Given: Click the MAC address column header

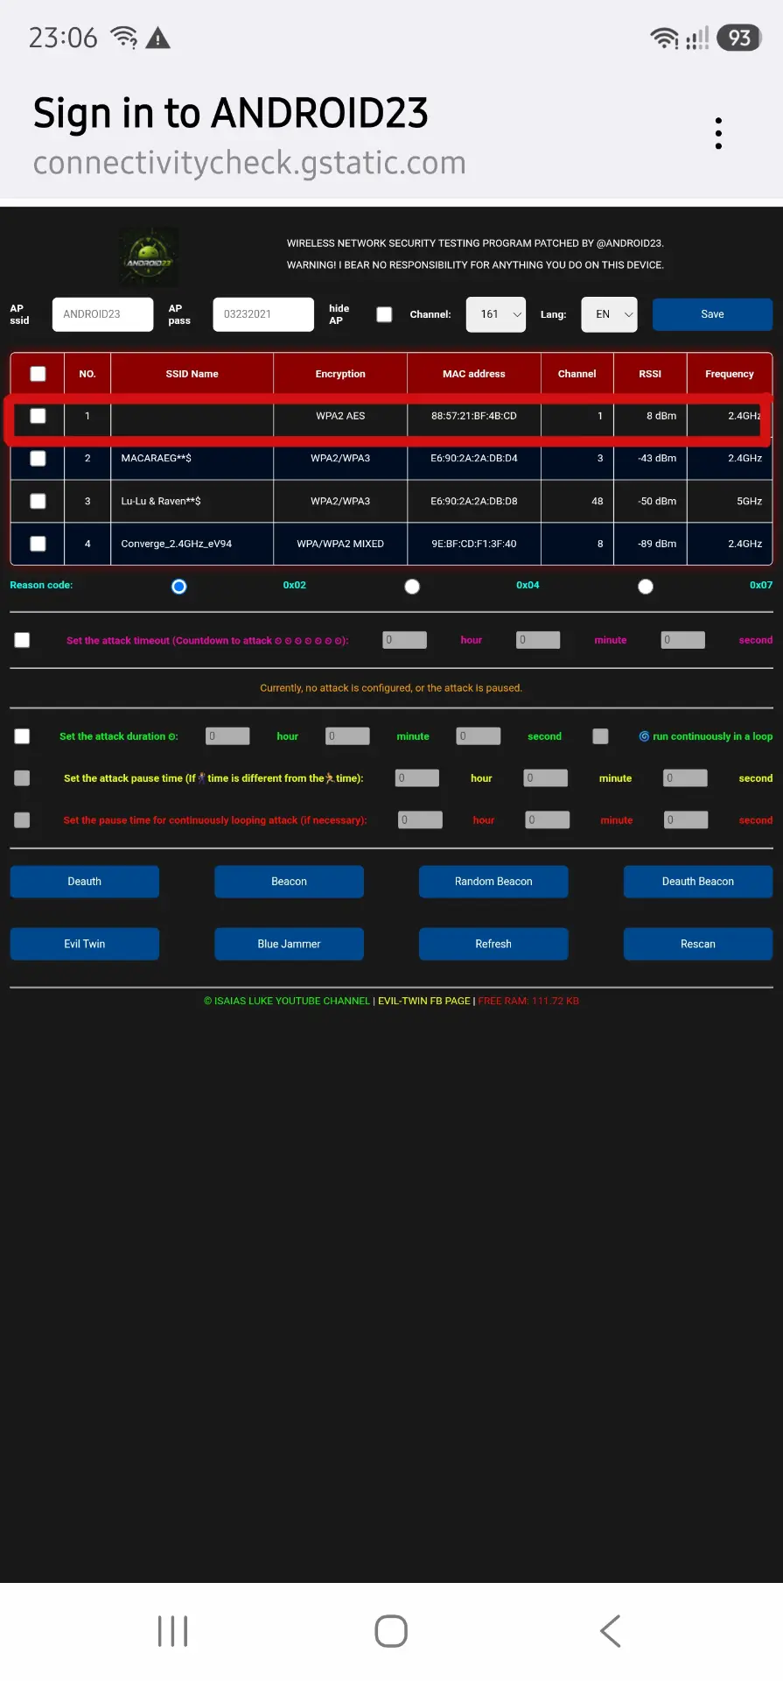Looking at the screenshot, I should point(474,374).
